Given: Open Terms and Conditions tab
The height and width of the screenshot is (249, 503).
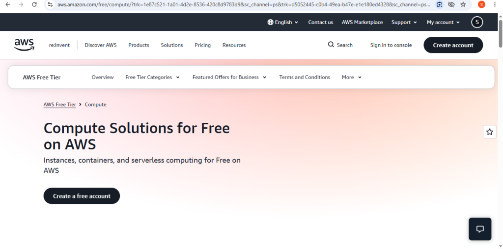Looking at the screenshot, I should (305, 77).
